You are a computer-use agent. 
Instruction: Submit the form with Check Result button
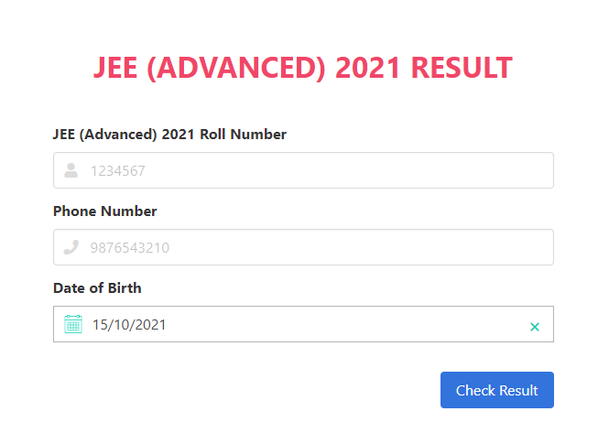pos(496,390)
